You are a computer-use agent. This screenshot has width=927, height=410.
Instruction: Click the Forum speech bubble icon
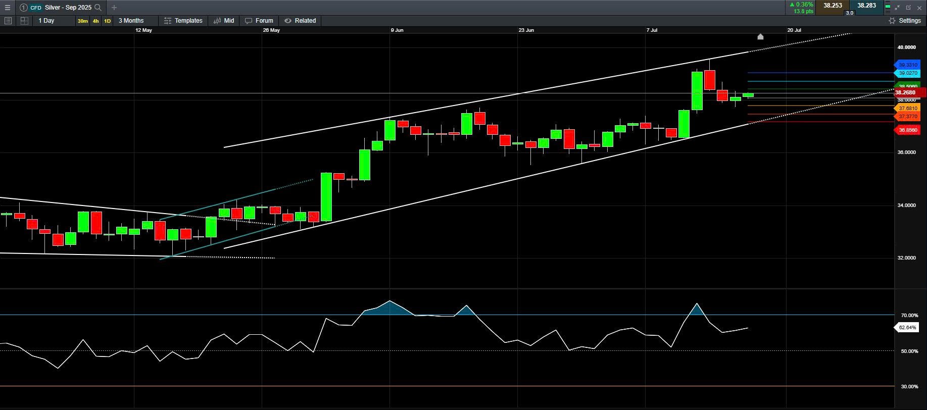pos(249,21)
